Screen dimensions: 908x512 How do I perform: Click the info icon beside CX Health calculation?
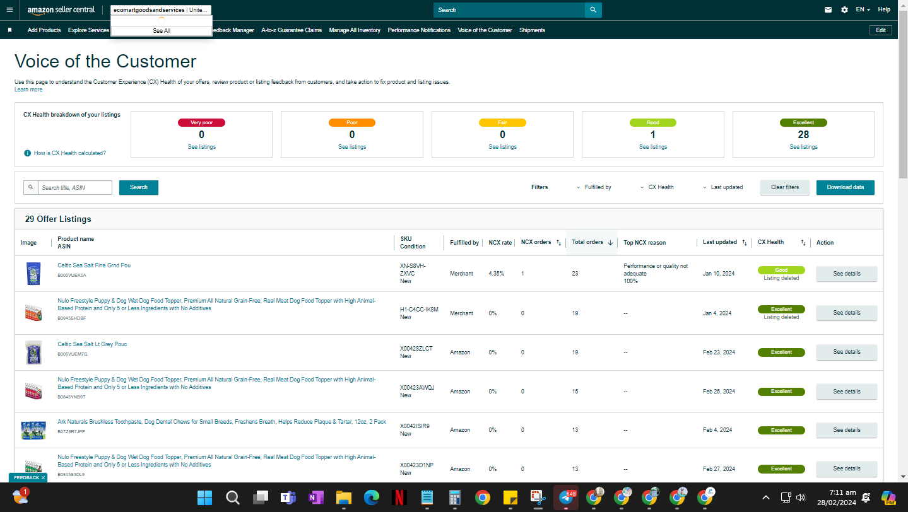28,153
